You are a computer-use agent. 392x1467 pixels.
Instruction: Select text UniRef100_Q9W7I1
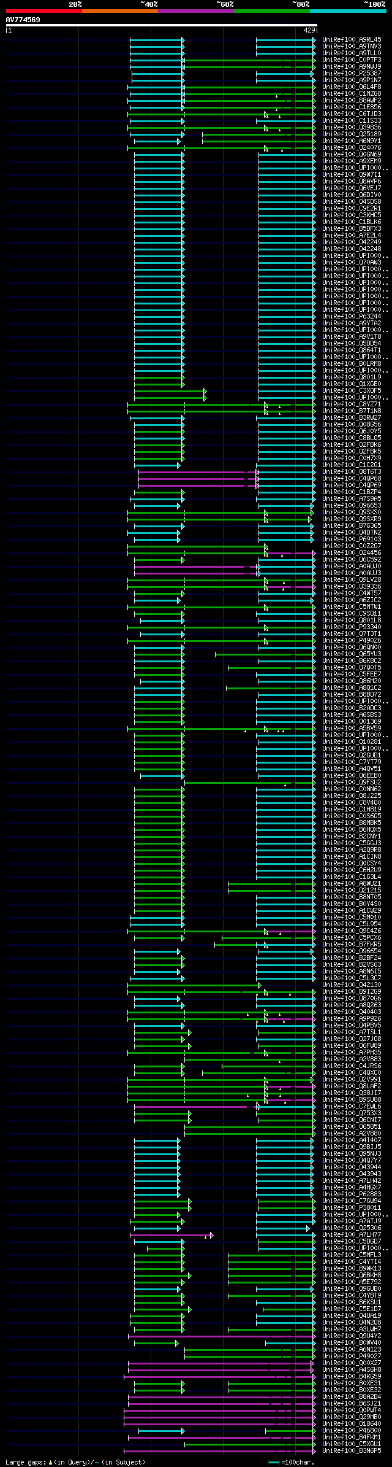click(352, 175)
